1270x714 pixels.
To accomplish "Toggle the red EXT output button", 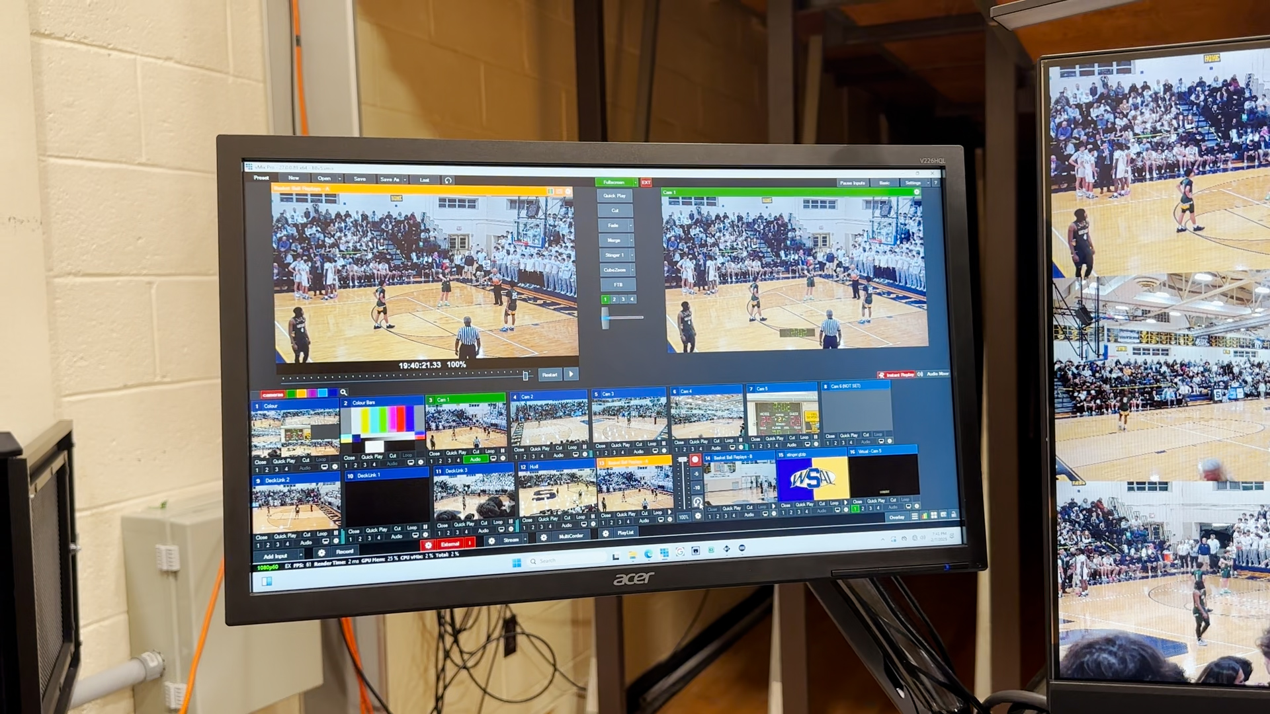I will click(646, 182).
